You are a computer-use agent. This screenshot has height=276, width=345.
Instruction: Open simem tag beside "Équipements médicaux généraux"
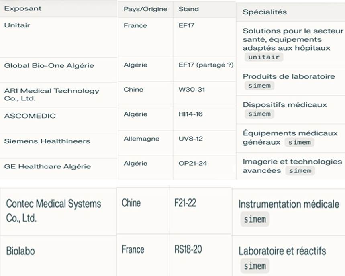click(300, 142)
